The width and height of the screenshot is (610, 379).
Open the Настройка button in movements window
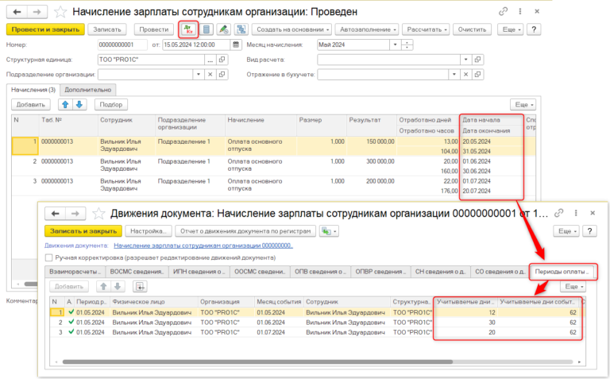pos(149,231)
